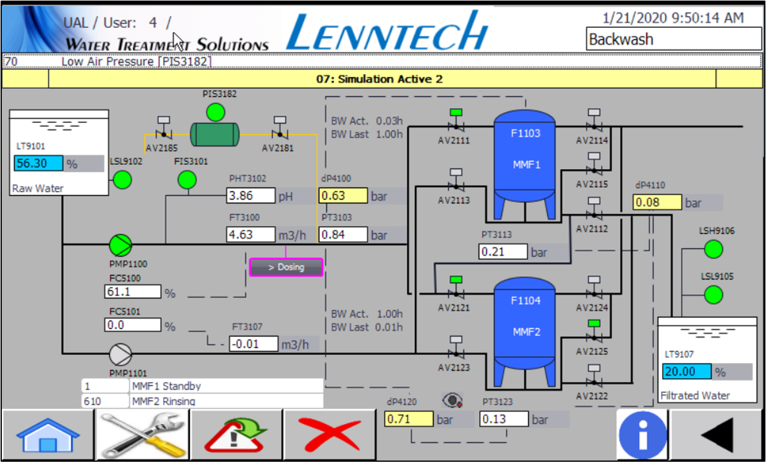
Task: Click the FIS3101 flow switch indicator
Action: click(187, 180)
